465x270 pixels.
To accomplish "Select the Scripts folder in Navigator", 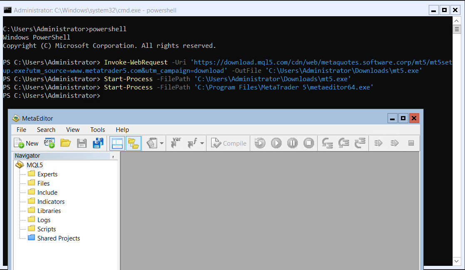I will (46, 229).
